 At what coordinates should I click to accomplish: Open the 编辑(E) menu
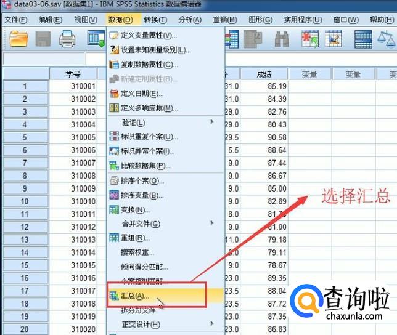click(51, 20)
